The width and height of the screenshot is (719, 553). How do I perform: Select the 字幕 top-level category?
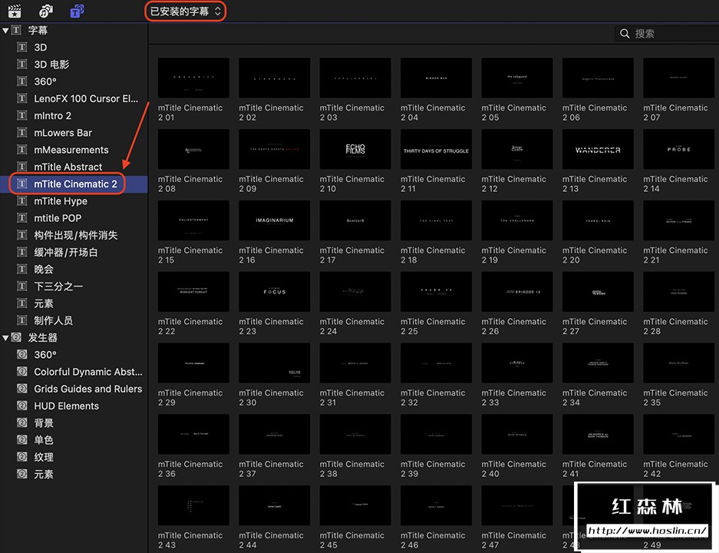point(38,30)
